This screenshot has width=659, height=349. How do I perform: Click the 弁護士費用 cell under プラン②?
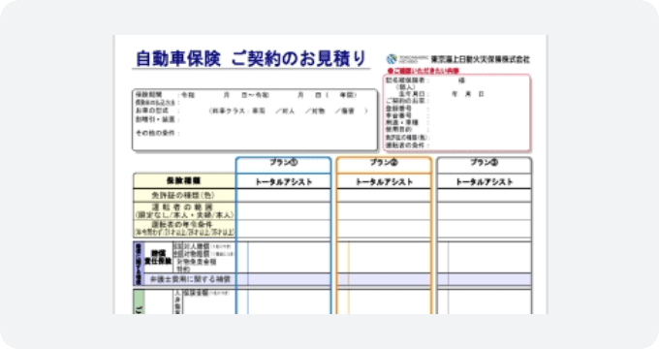click(384, 279)
